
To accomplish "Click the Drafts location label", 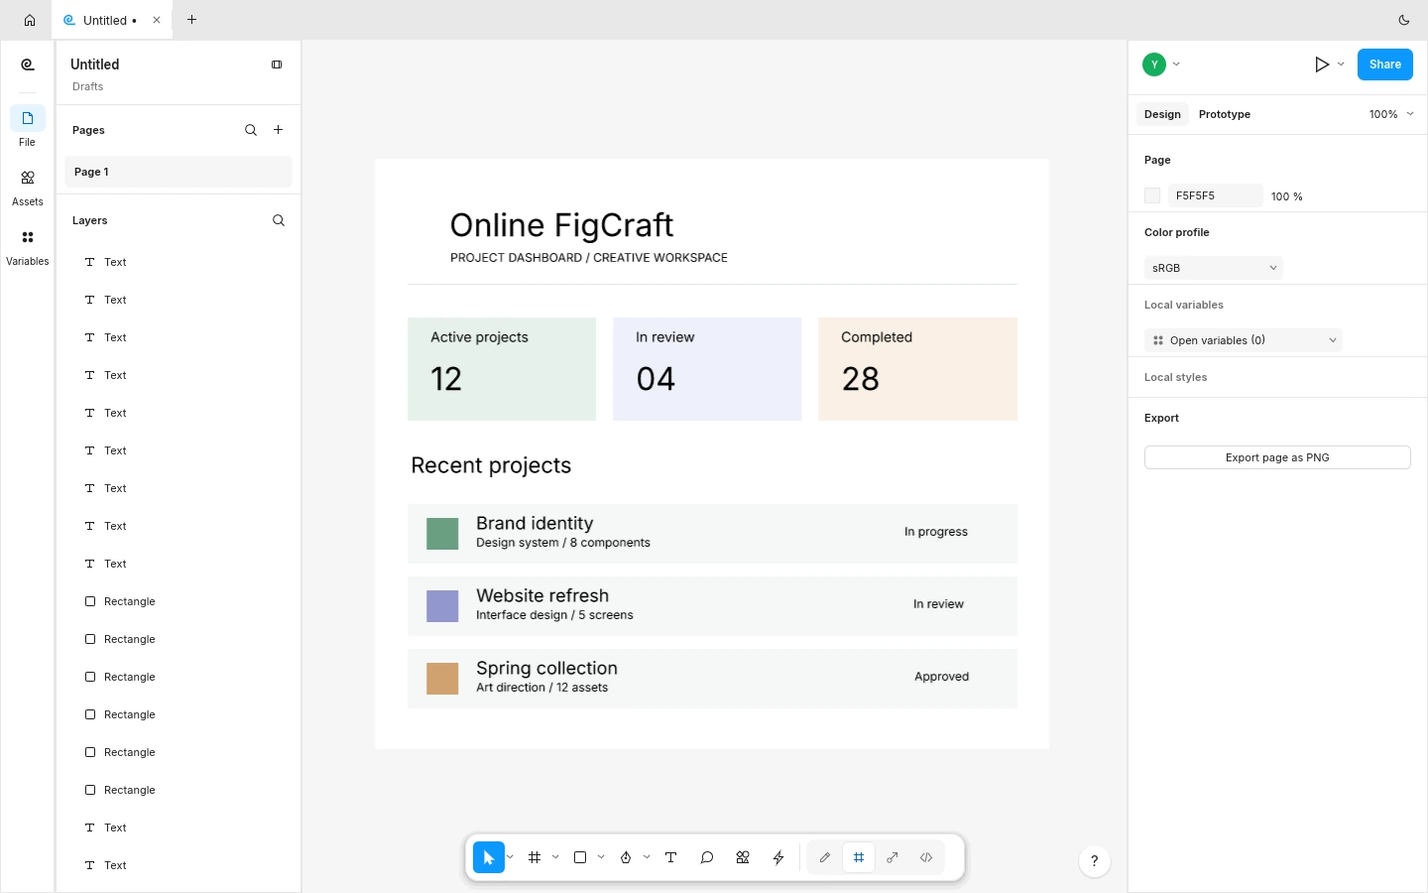I will pos(88,86).
